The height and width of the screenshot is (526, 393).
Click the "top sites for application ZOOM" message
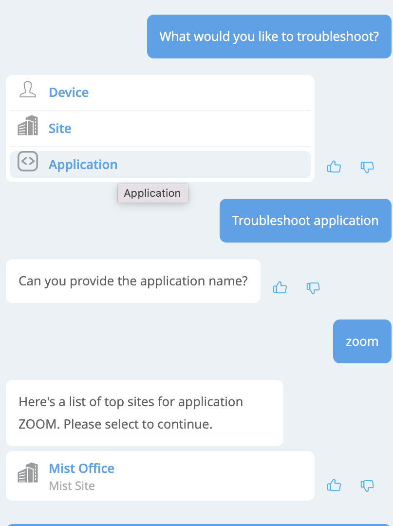pos(144,413)
